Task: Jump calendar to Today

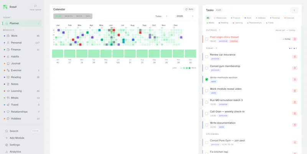Action: (158, 16)
